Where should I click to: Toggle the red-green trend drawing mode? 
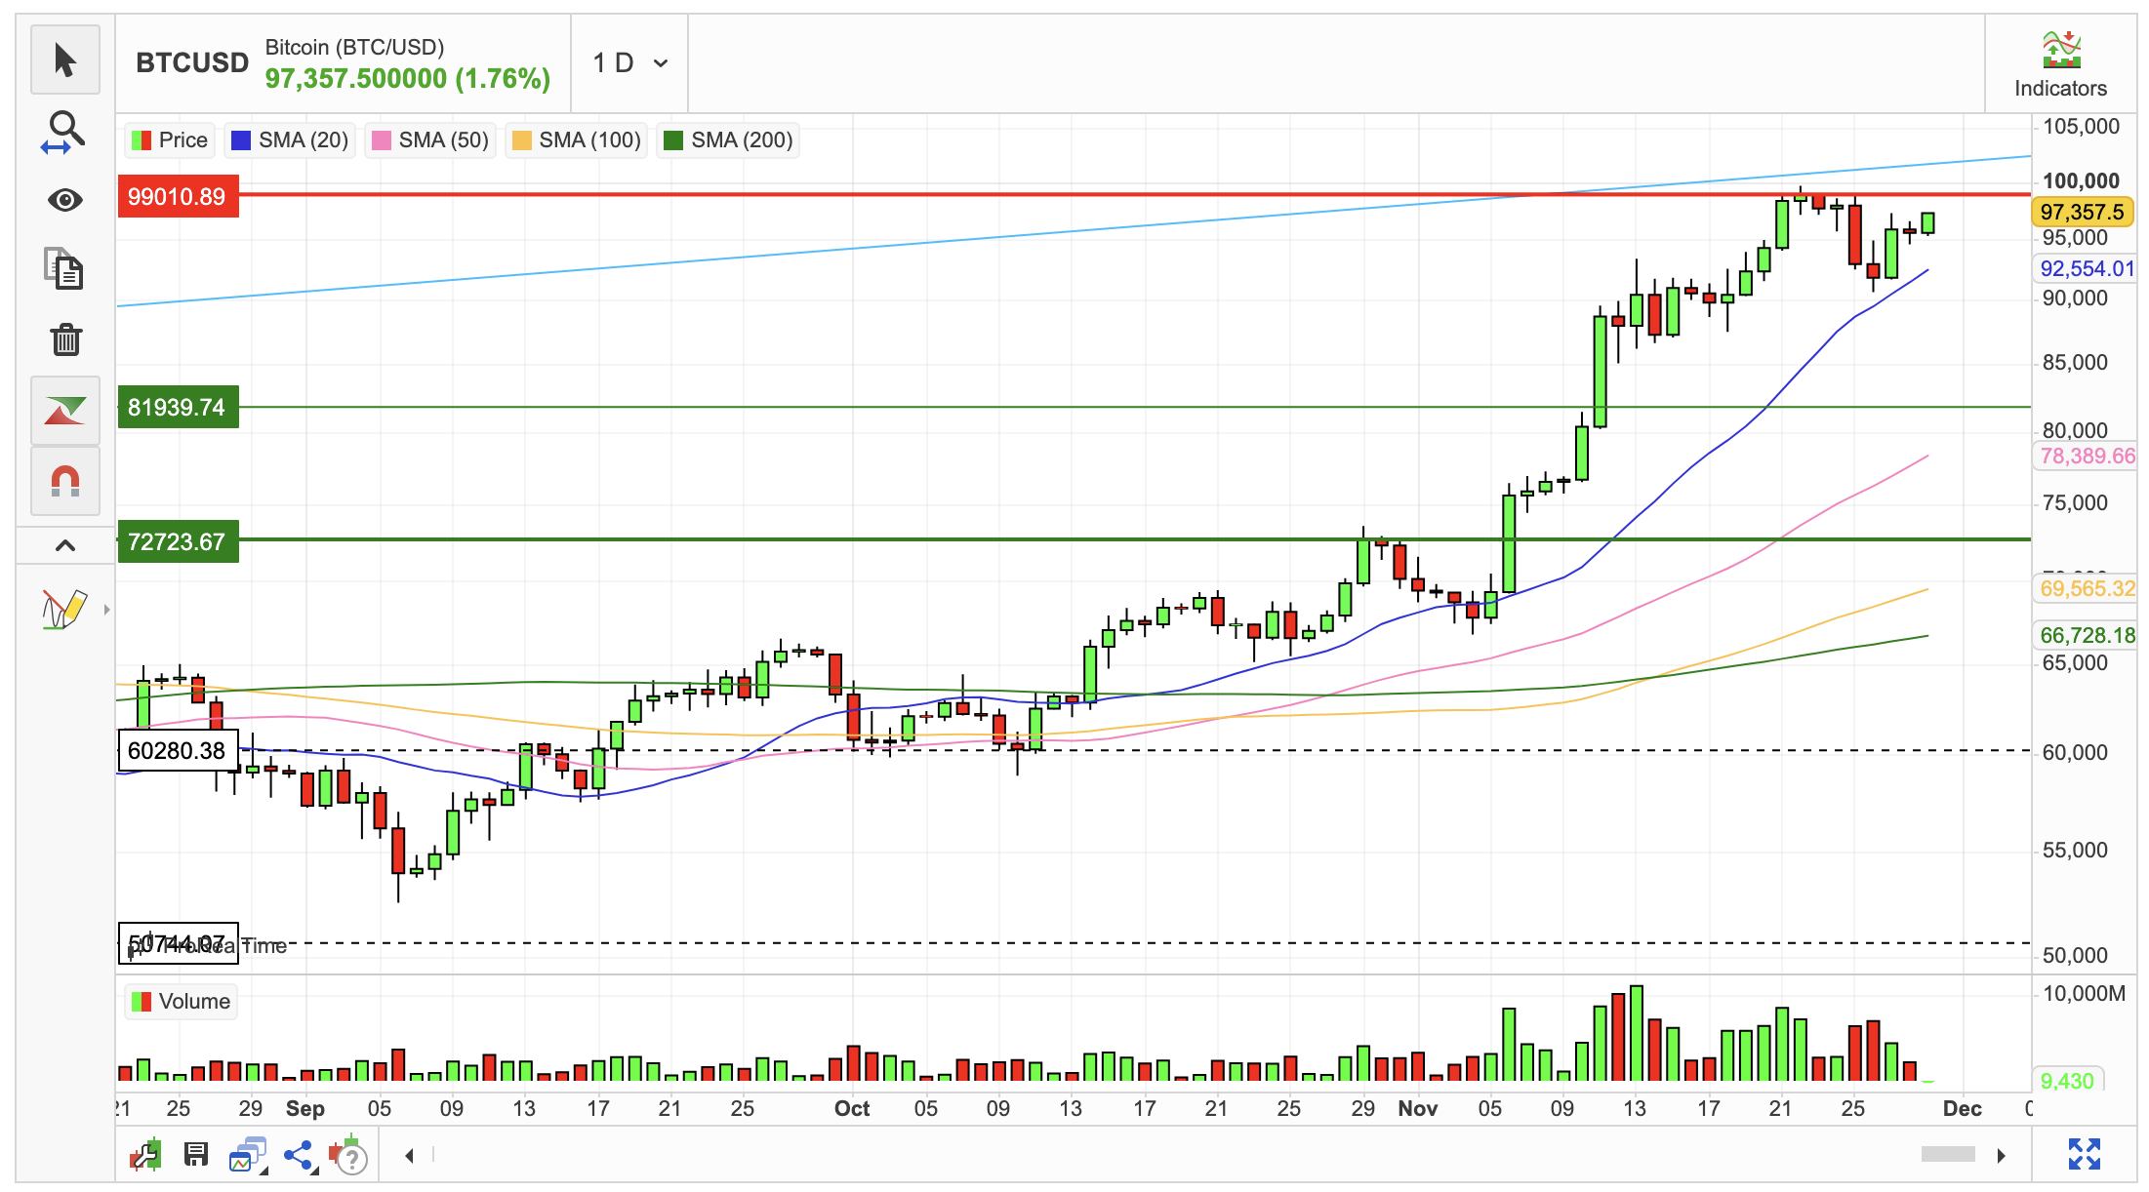tap(65, 411)
